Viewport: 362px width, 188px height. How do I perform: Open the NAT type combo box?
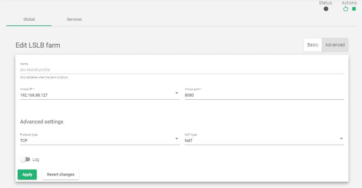(x=262, y=140)
